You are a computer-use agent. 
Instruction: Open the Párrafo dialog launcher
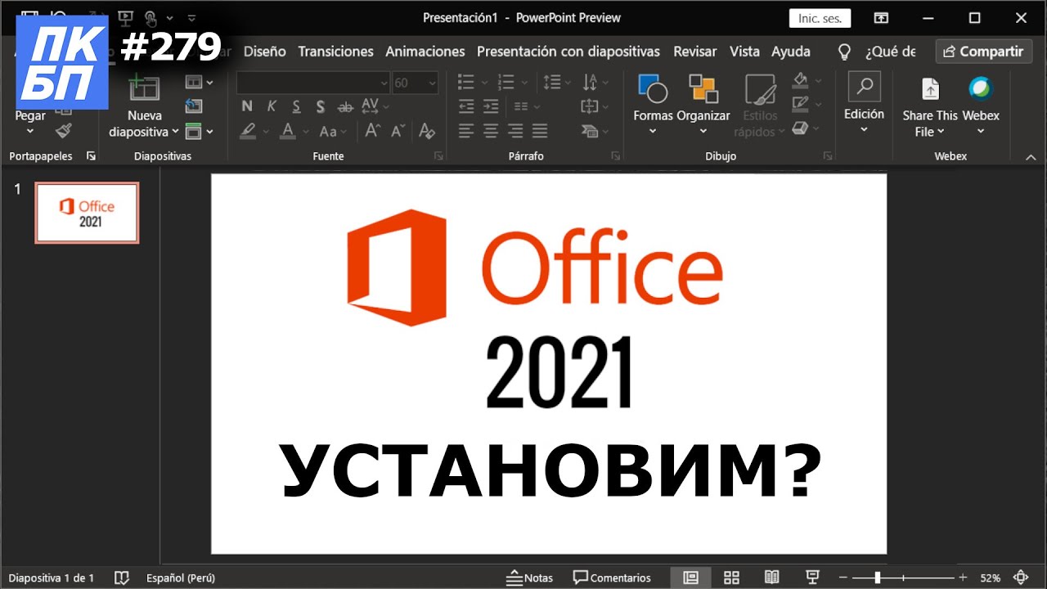point(615,155)
